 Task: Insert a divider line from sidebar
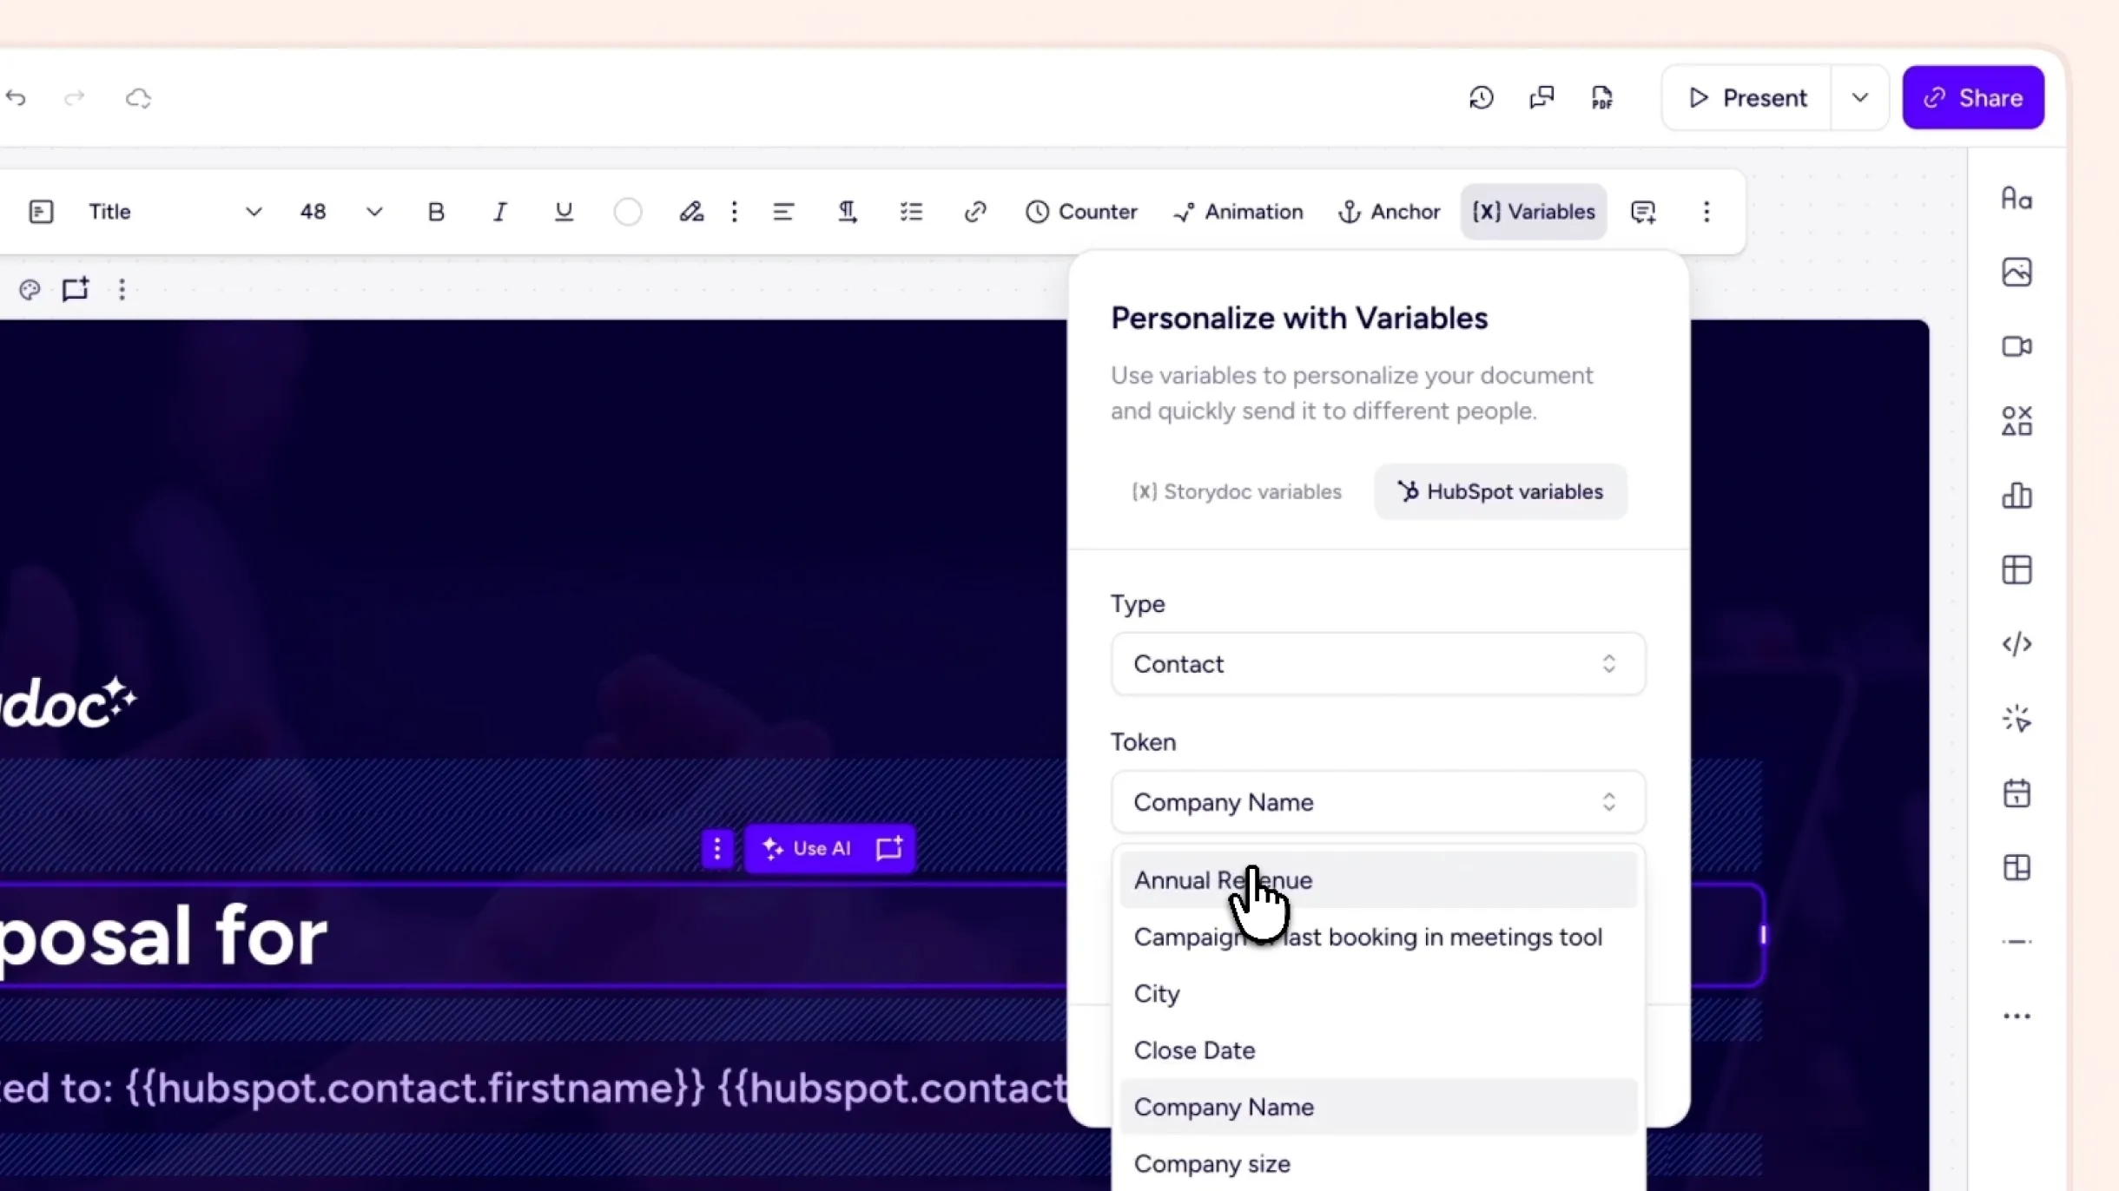[x=2017, y=942]
